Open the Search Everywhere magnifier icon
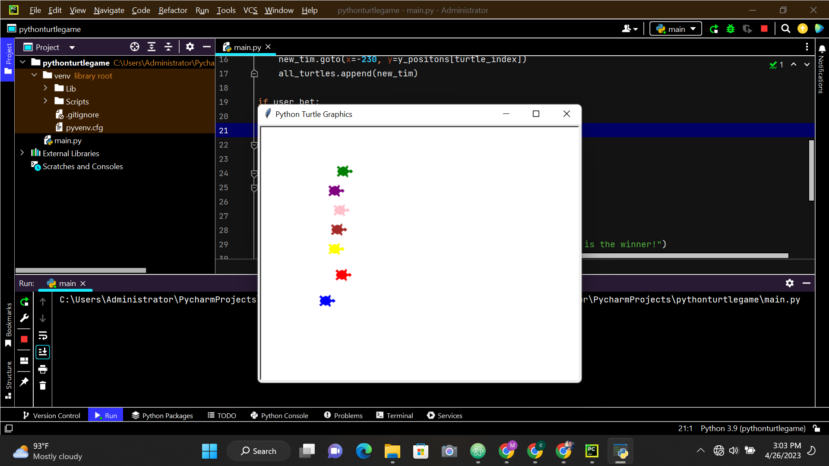Image resolution: width=829 pixels, height=466 pixels. [x=786, y=29]
